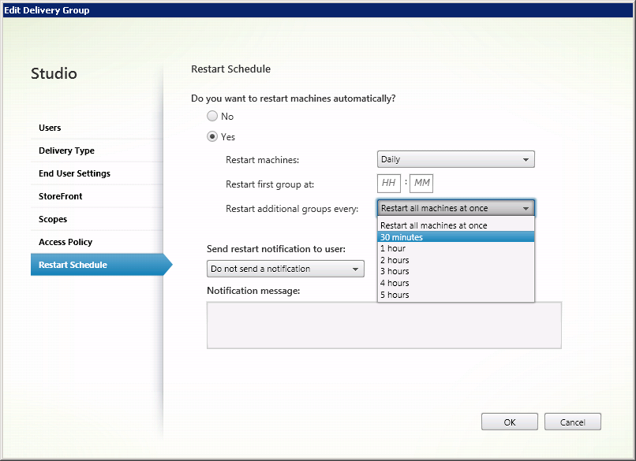The image size is (636, 461).
Task: Open the Access Policy page
Action: click(x=97, y=242)
